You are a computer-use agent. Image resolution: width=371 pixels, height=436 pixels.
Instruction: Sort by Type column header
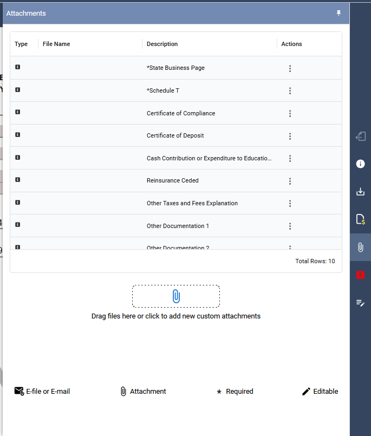tap(21, 44)
